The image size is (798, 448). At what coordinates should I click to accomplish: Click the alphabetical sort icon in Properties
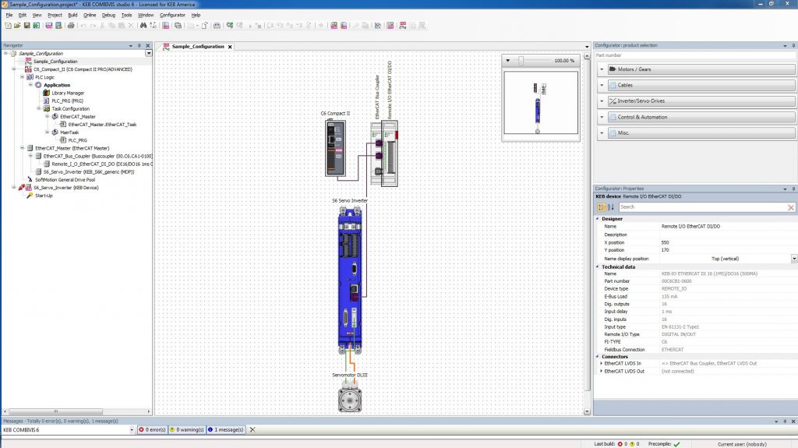pos(611,207)
